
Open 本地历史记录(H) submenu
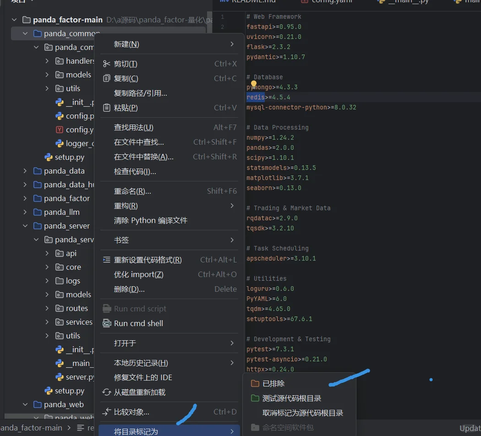click(x=169, y=363)
